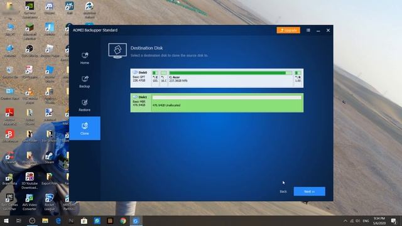Open the For School desktop folder
The width and height of the screenshot is (402, 226).
pyautogui.click(x=49, y=136)
